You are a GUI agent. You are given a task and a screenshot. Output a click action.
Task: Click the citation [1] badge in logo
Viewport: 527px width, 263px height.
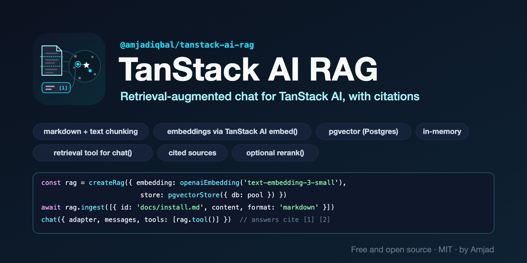coord(56,88)
